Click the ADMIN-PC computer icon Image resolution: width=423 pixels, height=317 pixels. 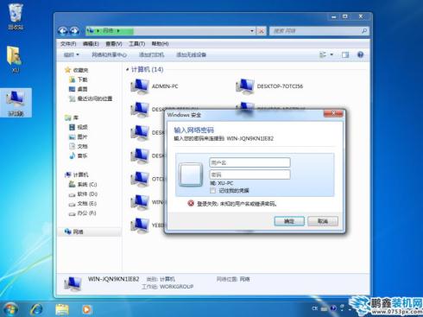(x=140, y=86)
